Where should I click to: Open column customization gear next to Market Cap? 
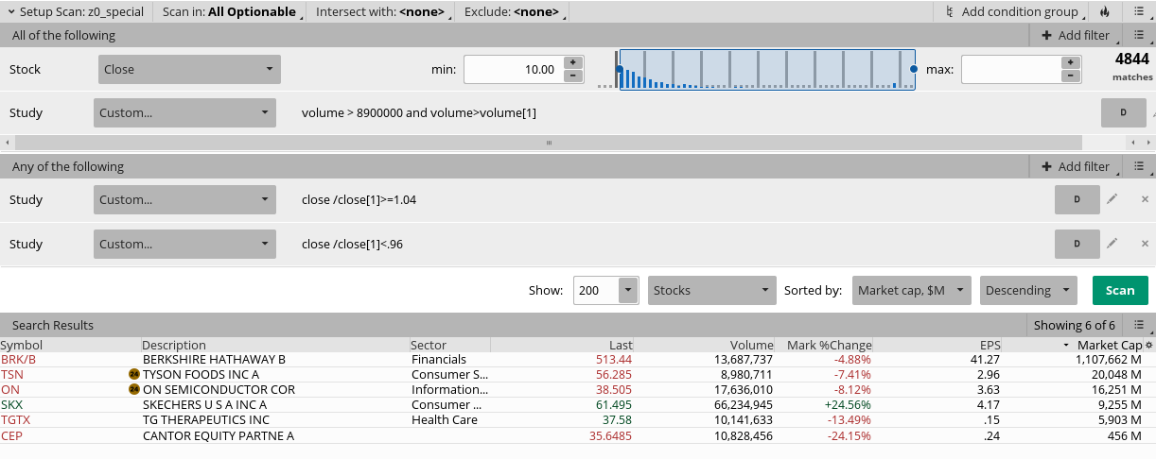[x=1149, y=346]
